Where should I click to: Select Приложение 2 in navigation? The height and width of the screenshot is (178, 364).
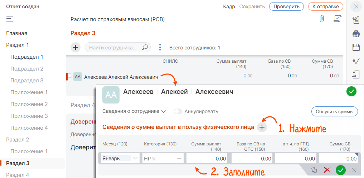29,104
